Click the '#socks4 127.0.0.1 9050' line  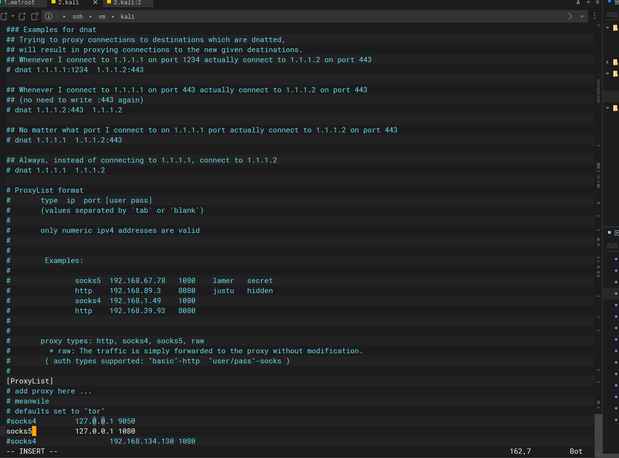(x=71, y=421)
